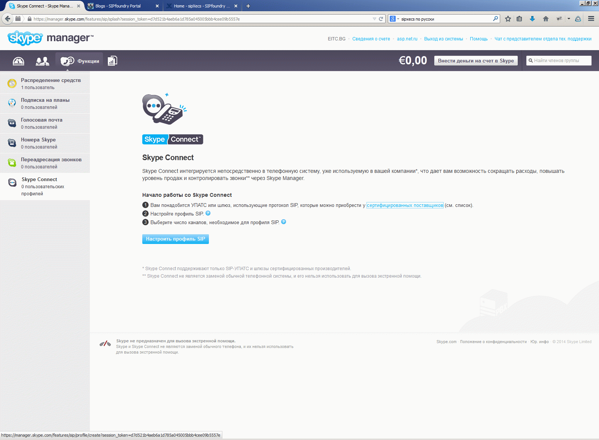Image resolution: width=599 pixels, height=440 pixels.
Task: Close the Blogs - SIPfoundry Portal tab
Action: click(x=157, y=6)
